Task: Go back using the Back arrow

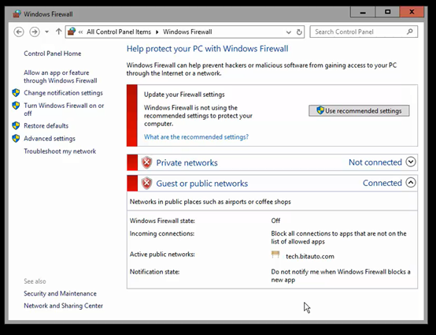Action: [x=19, y=32]
